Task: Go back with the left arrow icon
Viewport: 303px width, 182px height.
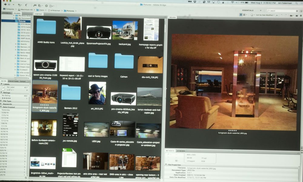Action: (5, 5)
